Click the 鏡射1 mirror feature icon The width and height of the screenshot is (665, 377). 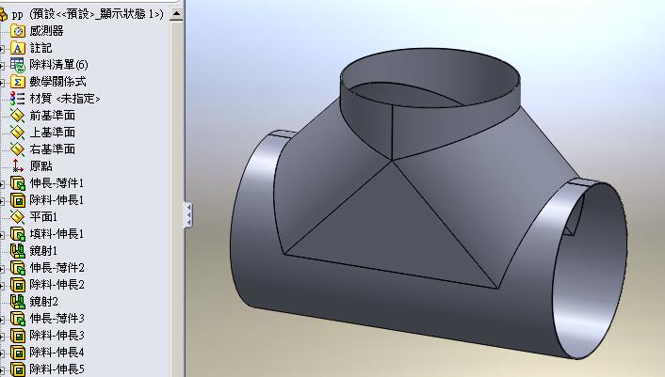point(17,251)
